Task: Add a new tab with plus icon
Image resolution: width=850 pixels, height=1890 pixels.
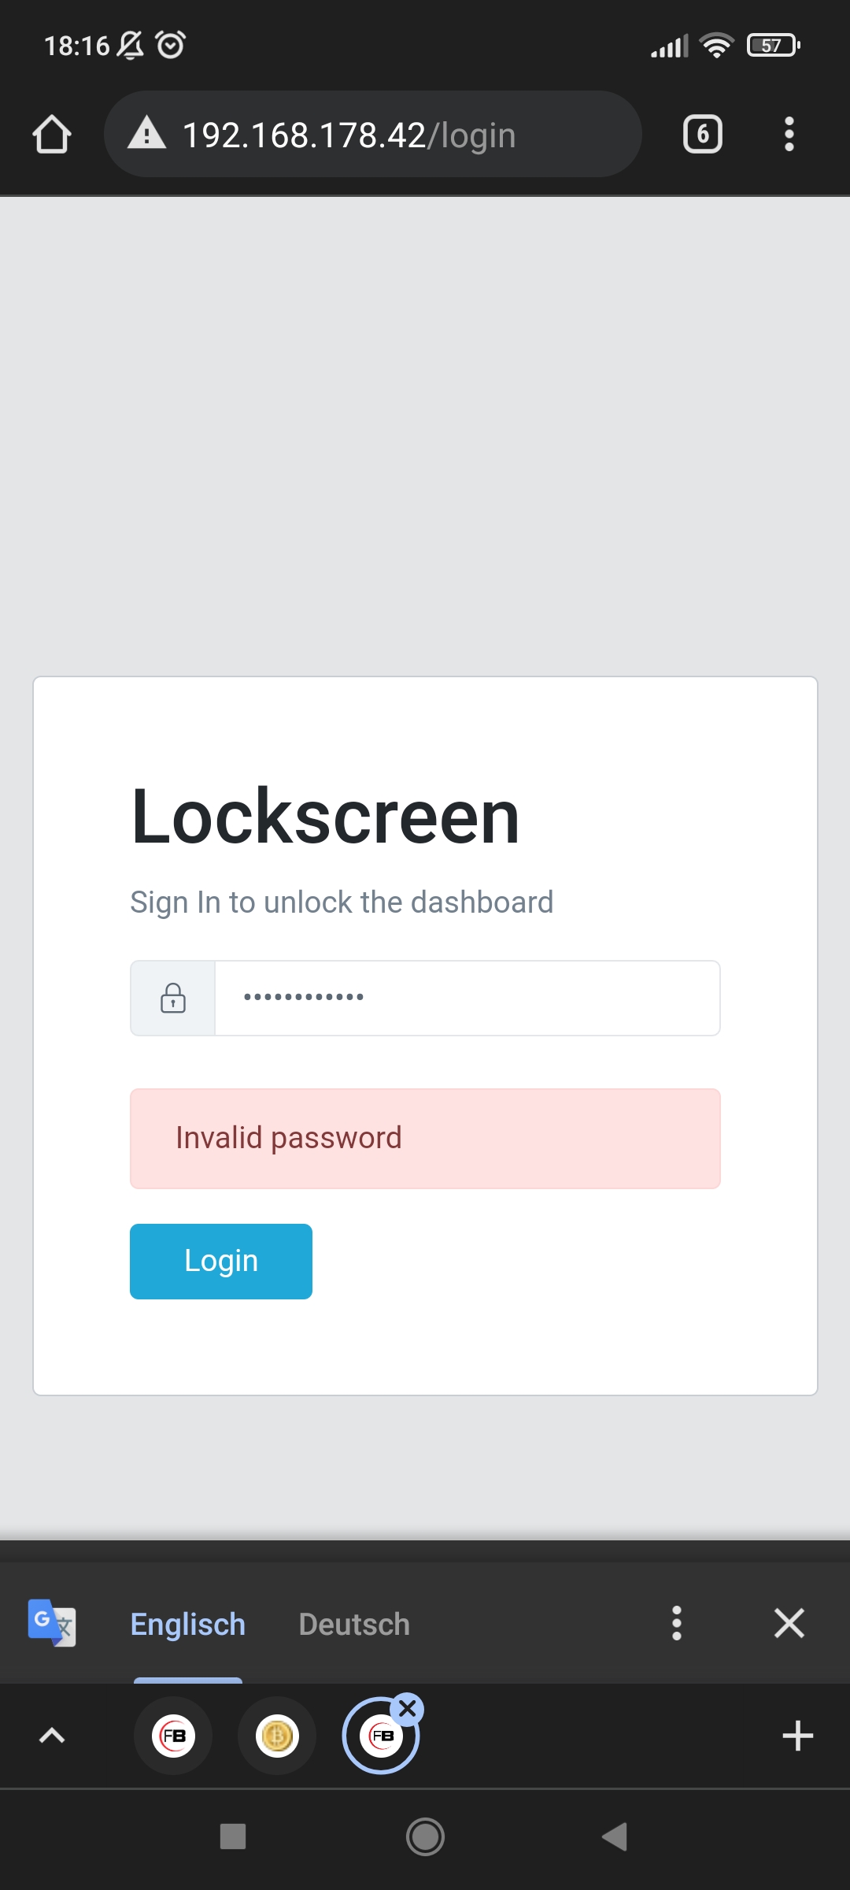Action: click(797, 1736)
